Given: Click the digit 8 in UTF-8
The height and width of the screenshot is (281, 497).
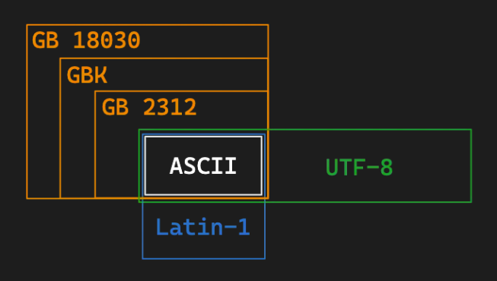Looking at the screenshot, I should [387, 167].
